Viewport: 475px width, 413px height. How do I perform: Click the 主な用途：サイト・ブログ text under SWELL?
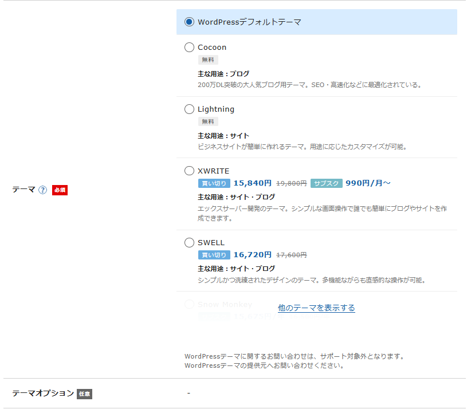pyautogui.click(x=236, y=269)
